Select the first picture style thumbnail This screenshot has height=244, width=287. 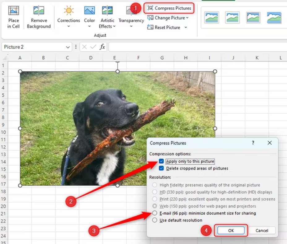[x=211, y=18]
